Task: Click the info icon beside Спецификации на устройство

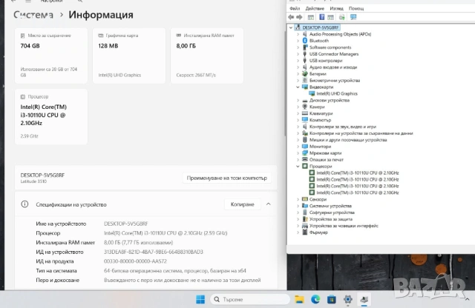Action: (x=24, y=204)
